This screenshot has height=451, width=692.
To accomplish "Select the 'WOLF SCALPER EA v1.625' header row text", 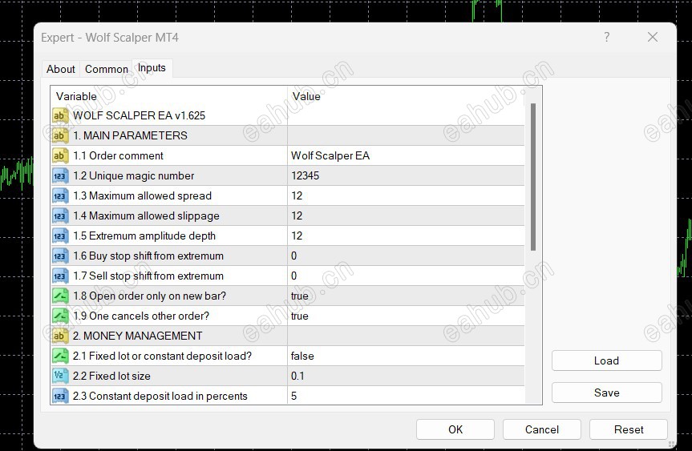I will coord(139,115).
